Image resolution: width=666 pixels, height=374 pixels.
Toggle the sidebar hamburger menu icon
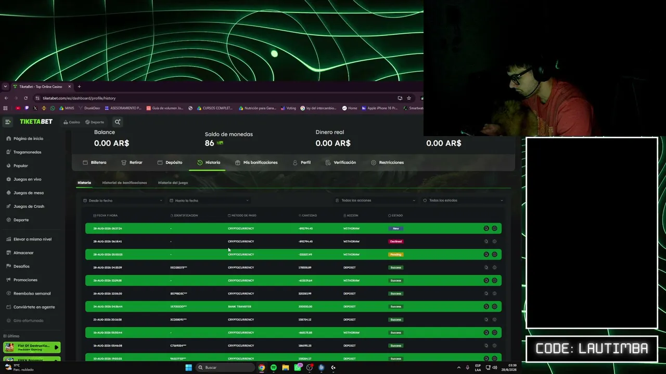coord(8,122)
